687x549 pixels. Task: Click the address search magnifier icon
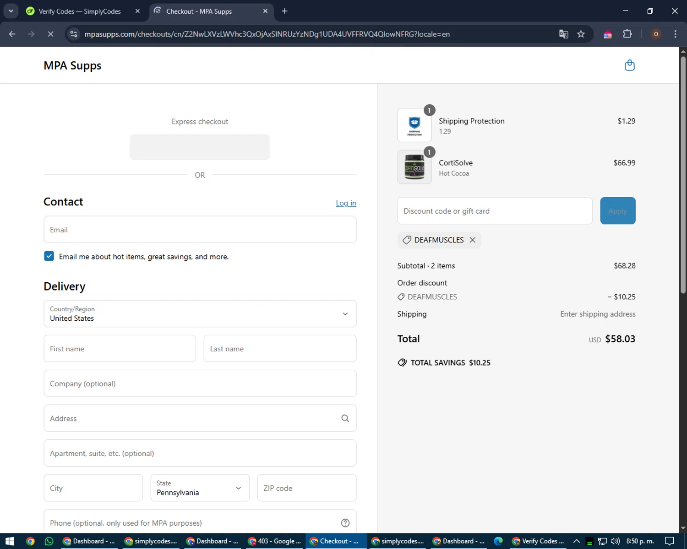coord(345,418)
